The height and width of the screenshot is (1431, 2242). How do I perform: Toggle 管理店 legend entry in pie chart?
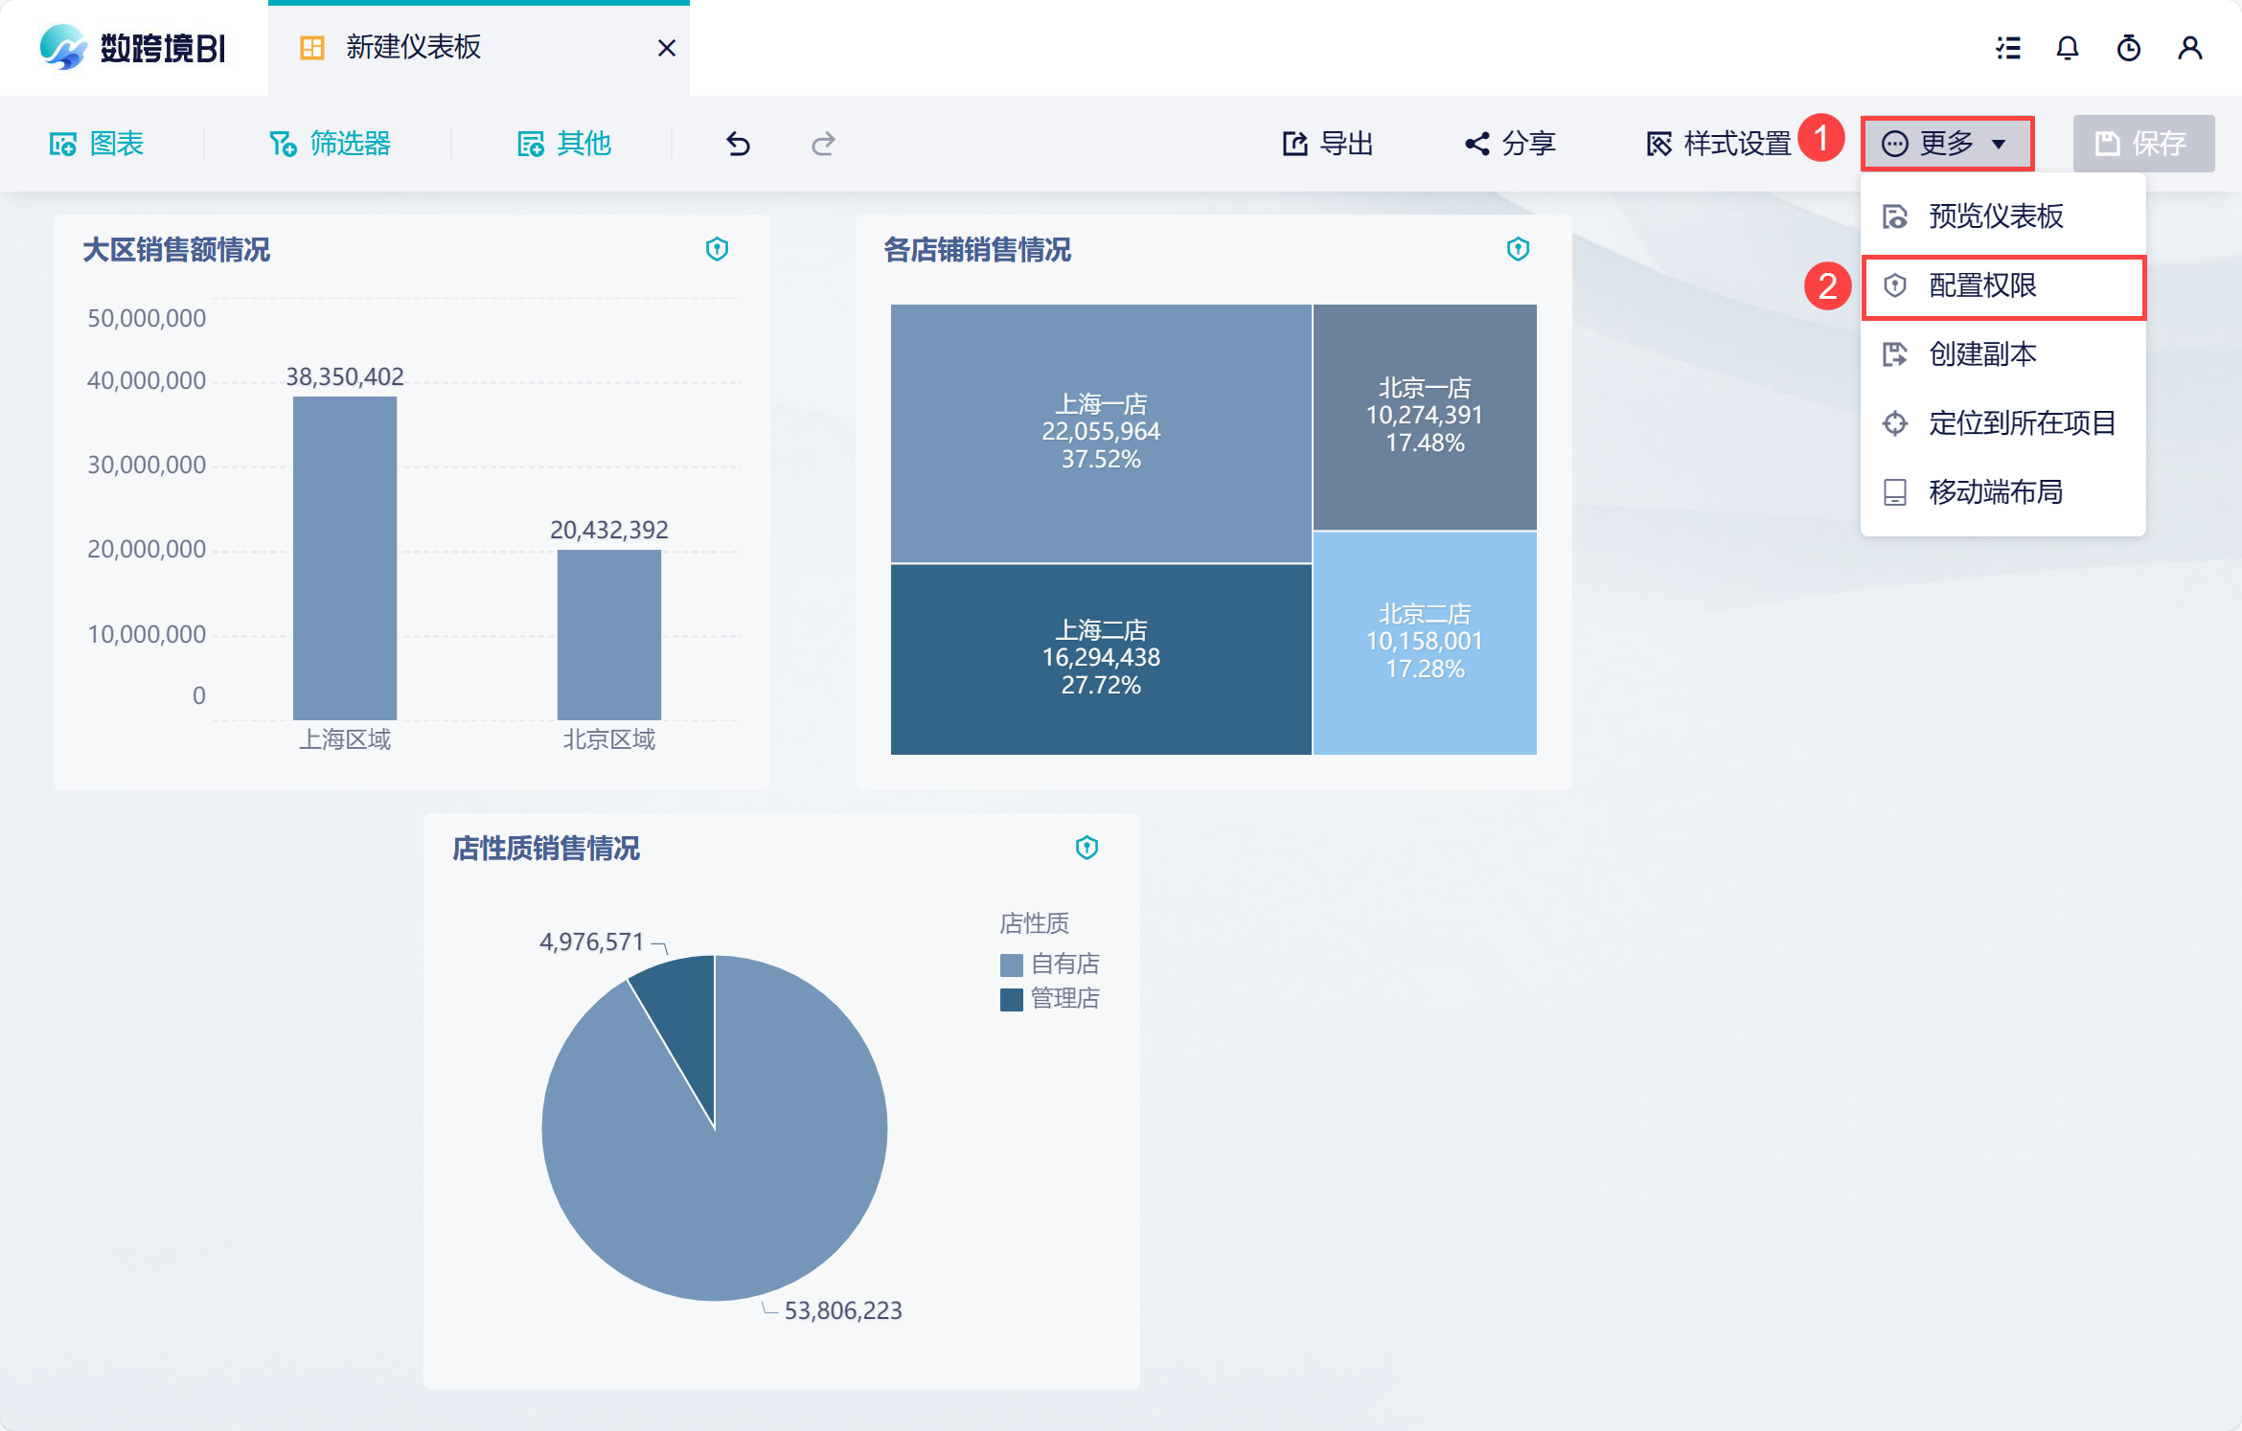point(1050,998)
